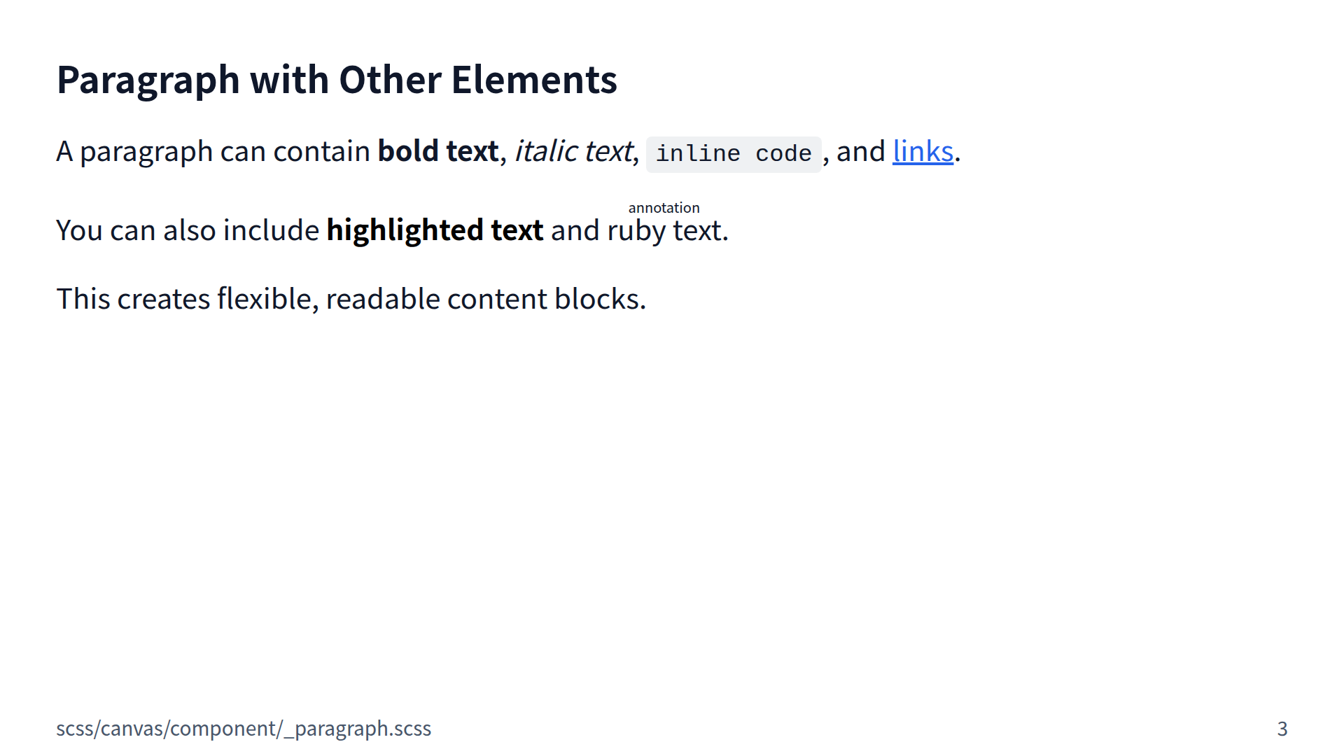Image resolution: width=1344 pixels, height=756 pixels.
Task: Click the word "ruby" under the annotation
Action: 636,232
